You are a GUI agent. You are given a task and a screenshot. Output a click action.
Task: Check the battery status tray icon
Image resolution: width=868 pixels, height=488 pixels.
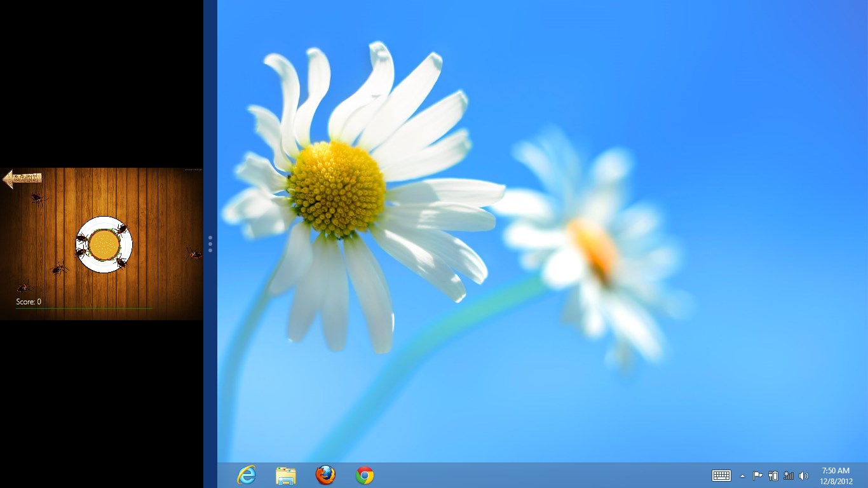click(x=773, y=476)
